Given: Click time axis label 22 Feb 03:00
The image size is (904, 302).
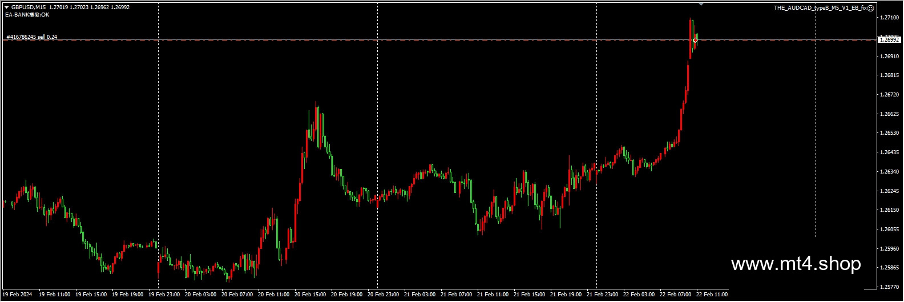Looking at the screenshot, I should 639,295.
